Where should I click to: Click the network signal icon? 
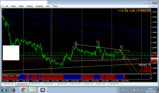coord(142,90)
